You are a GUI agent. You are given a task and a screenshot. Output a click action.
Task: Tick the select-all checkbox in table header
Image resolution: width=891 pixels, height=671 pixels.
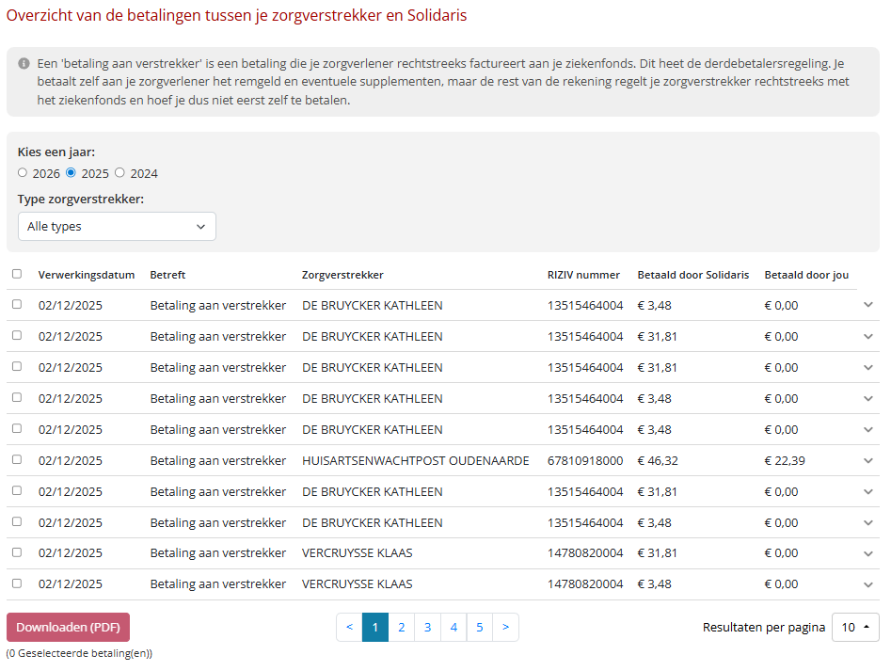(17, 274)
